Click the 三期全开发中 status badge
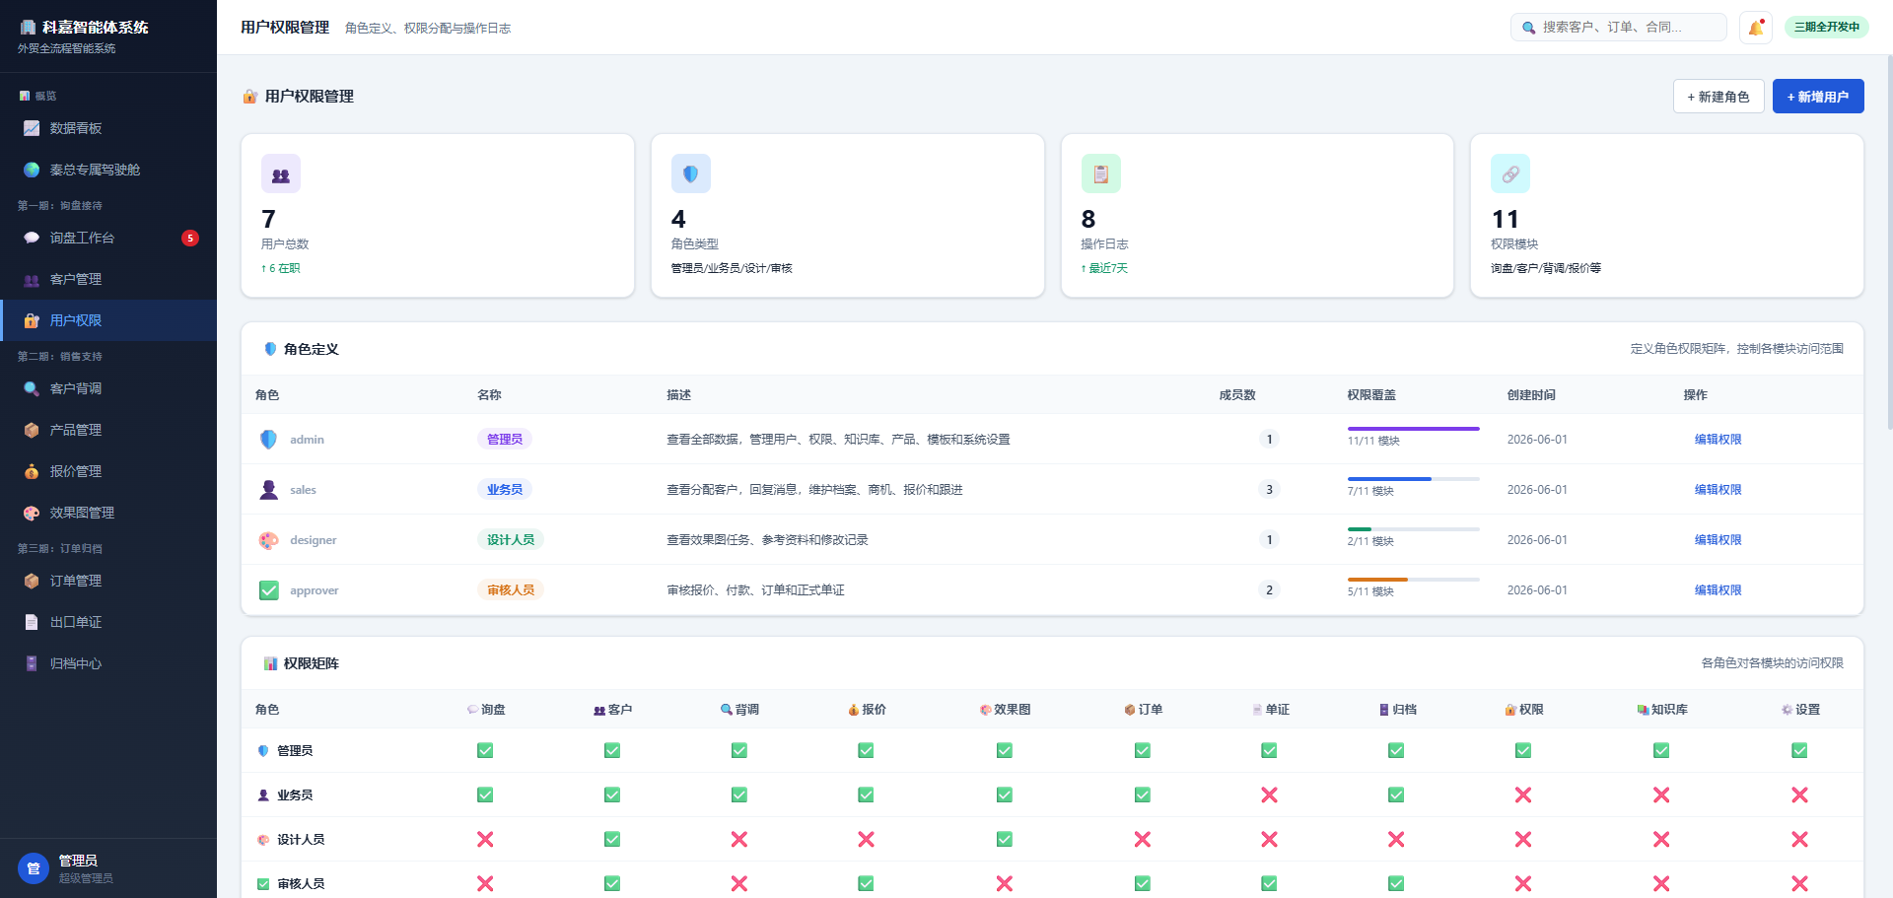This screenshot has width=1893, height=898. click(1827, 28)
